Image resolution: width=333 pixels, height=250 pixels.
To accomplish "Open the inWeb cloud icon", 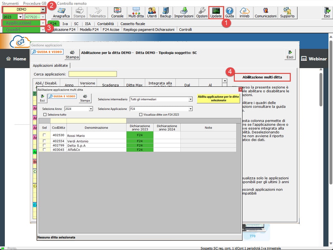I will tap(244, 13).
